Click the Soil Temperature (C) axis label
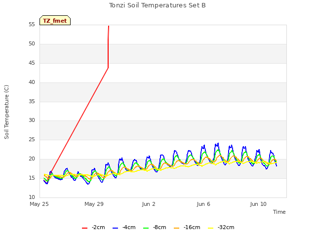The width and height of the screenshot is (316, 237). pos(6,112)
